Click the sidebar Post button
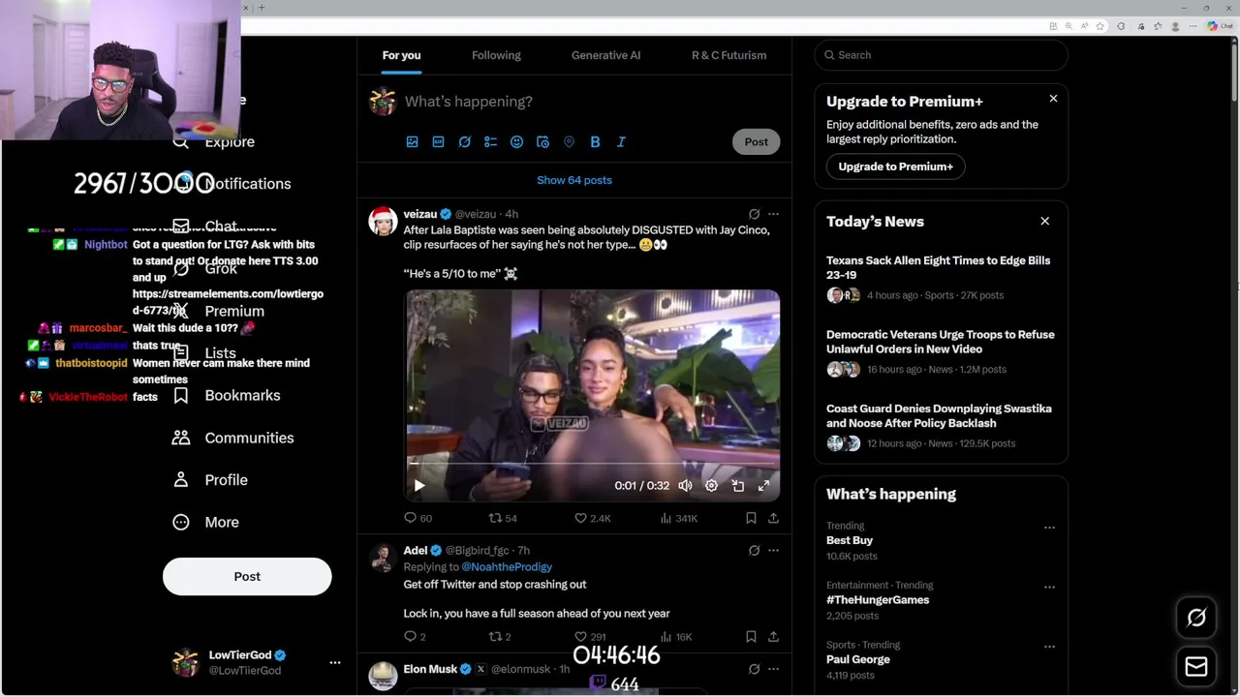 (247, 576)
